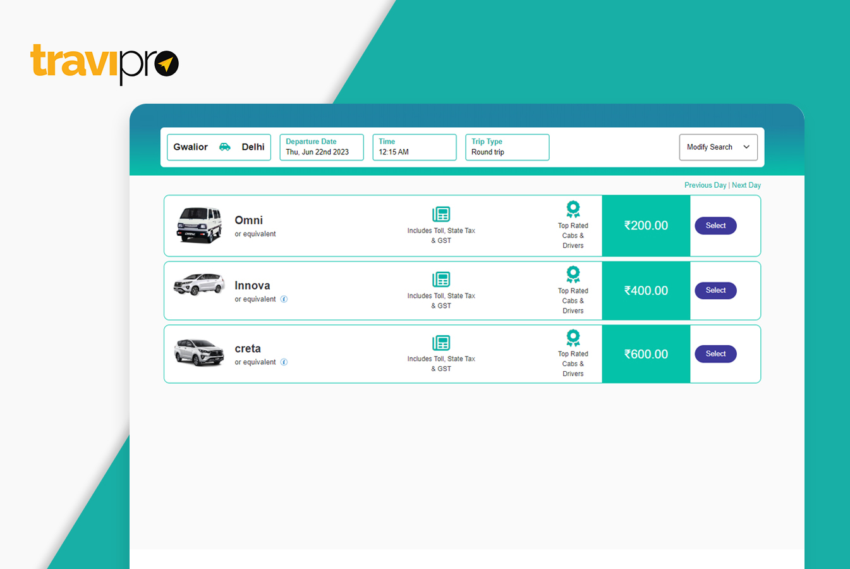Click the Trip Type field showing Round trip

(507, 147)
